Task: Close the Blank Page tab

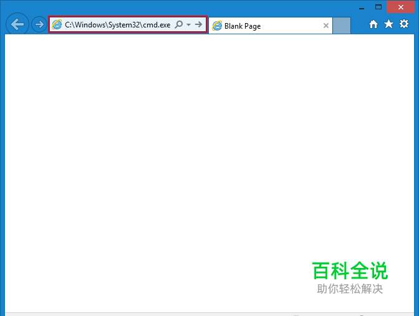Action: click(x=326, y=26)
